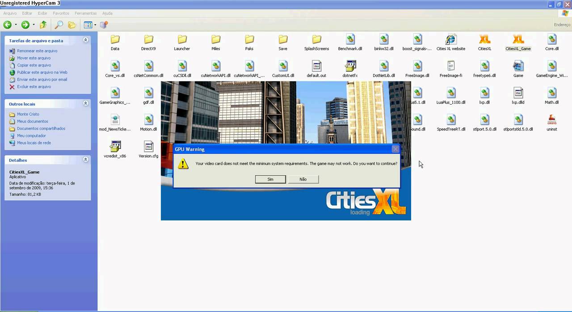The image size is (572, 312).
Task: Click Publicar este arquivo na Web
Action: point(42,72)
